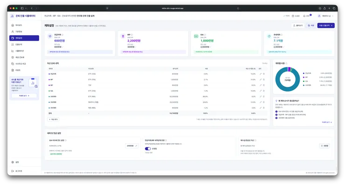Click info icon beside the donut chart title
Screen dimensions: 345x185
click(x=286, y=63)
